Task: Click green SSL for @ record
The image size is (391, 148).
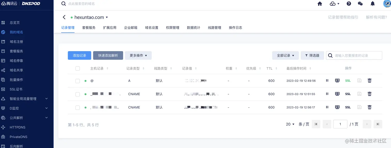Action: click(348, 81)
